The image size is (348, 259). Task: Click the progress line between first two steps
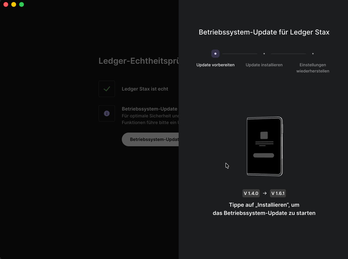(x=240, y=54)
